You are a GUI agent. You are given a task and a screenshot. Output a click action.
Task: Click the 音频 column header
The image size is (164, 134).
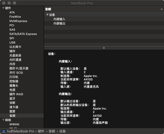[104, 9]
